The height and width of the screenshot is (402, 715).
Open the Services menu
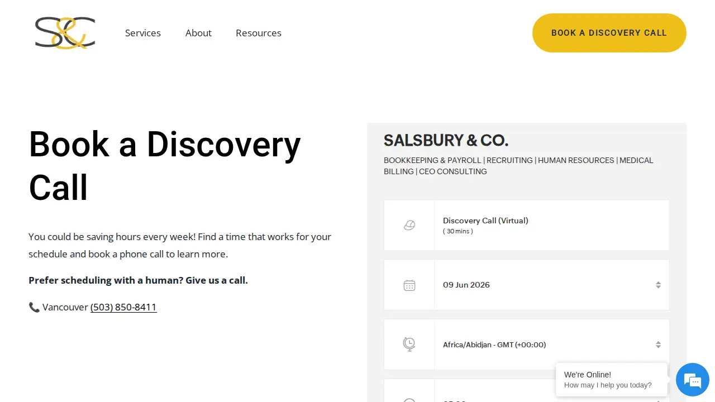tap(143, 33)
